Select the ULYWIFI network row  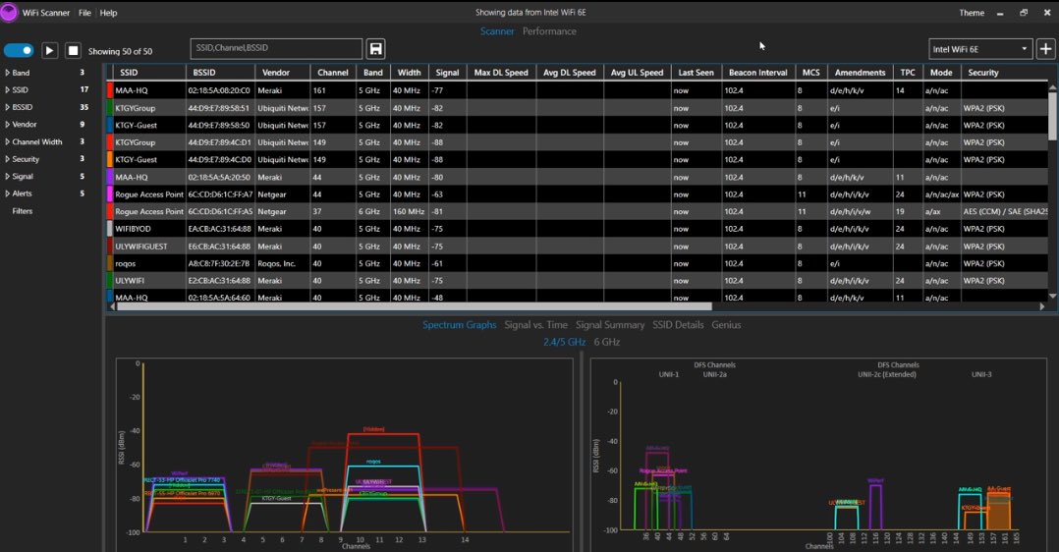point(578,280)
